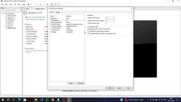This screenshot has height=102, width=181.
Task: Open the Library search dropdown arrow
Action: (x=21, y=10)
